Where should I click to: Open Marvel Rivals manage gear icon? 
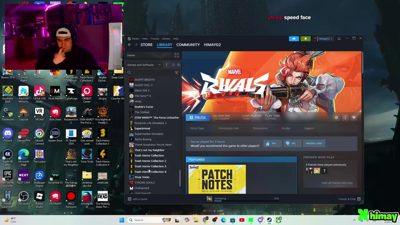pyautogui.click(x=336, y=117)
